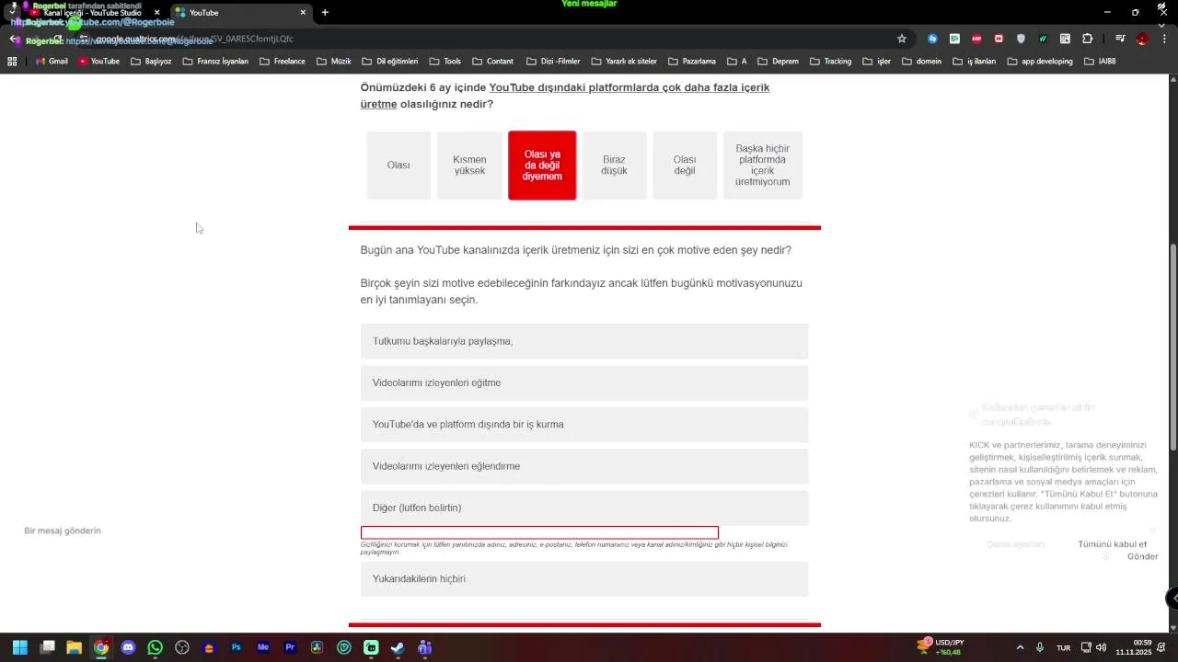Open the Apps grid in bookmarks bar

(12, 62)
